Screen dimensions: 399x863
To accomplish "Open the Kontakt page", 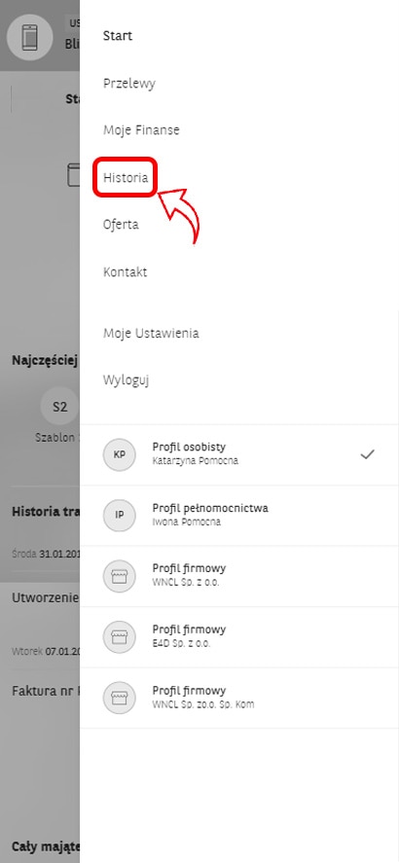I will pos(125,271).
